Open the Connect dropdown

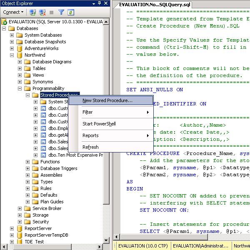click(x=13, y=12)
